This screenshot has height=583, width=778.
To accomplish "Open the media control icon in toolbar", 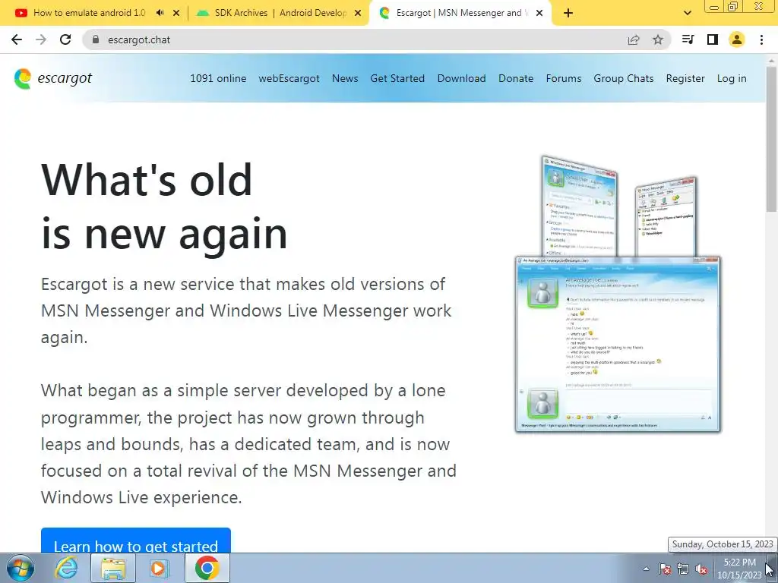I will click(x=688, y=39).
